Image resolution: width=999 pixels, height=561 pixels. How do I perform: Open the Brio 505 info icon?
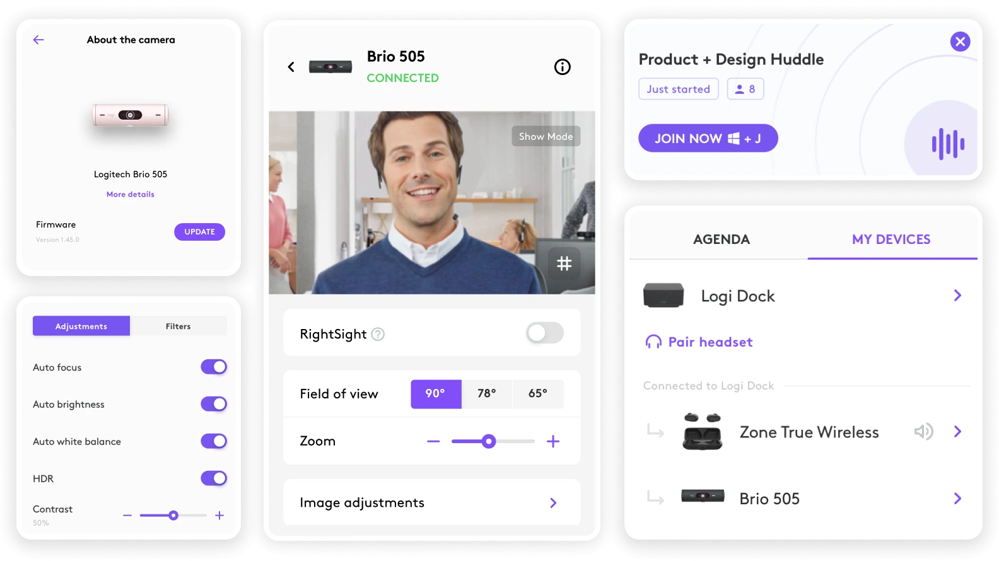tap(562, 67)
